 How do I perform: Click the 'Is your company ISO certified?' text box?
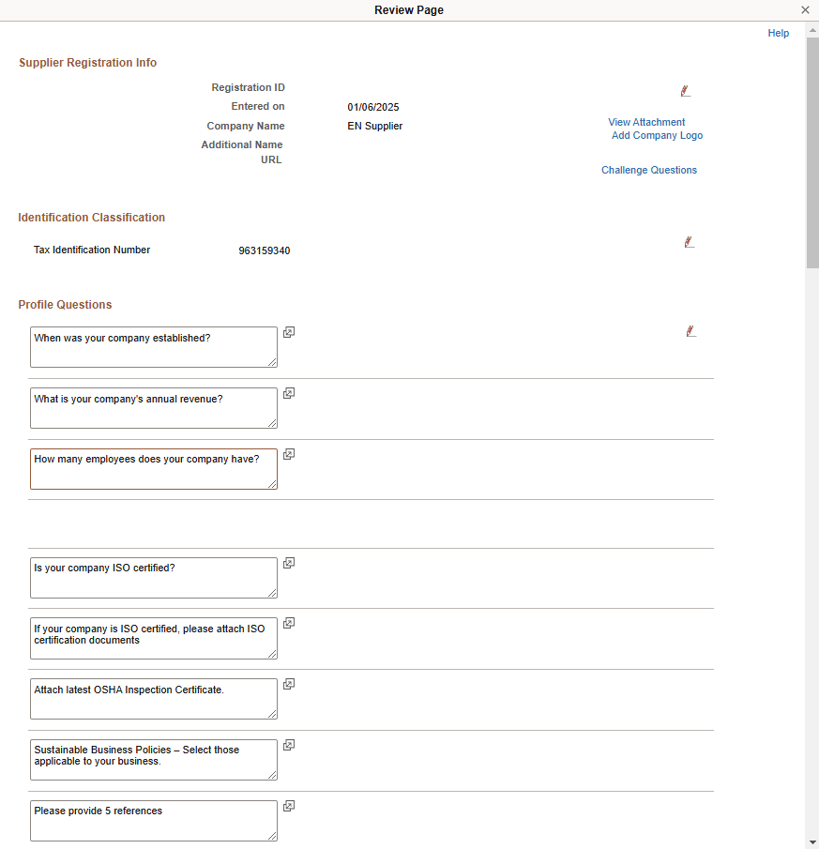[154, 578]
